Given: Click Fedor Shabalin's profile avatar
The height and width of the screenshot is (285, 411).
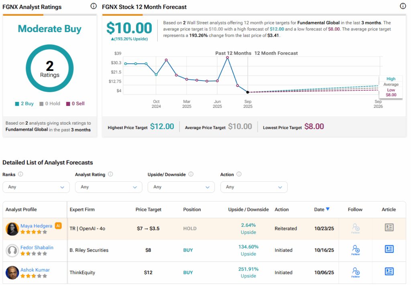Looking at the screenshot, I should pyautogui.click(x=12, y=251).
